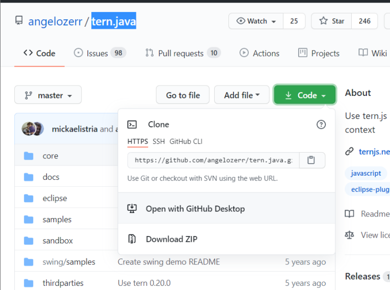The width and height of the screenshot is (390, 290).
Task: Select the GitHub CLI clone tab
Action: point(186,142)
